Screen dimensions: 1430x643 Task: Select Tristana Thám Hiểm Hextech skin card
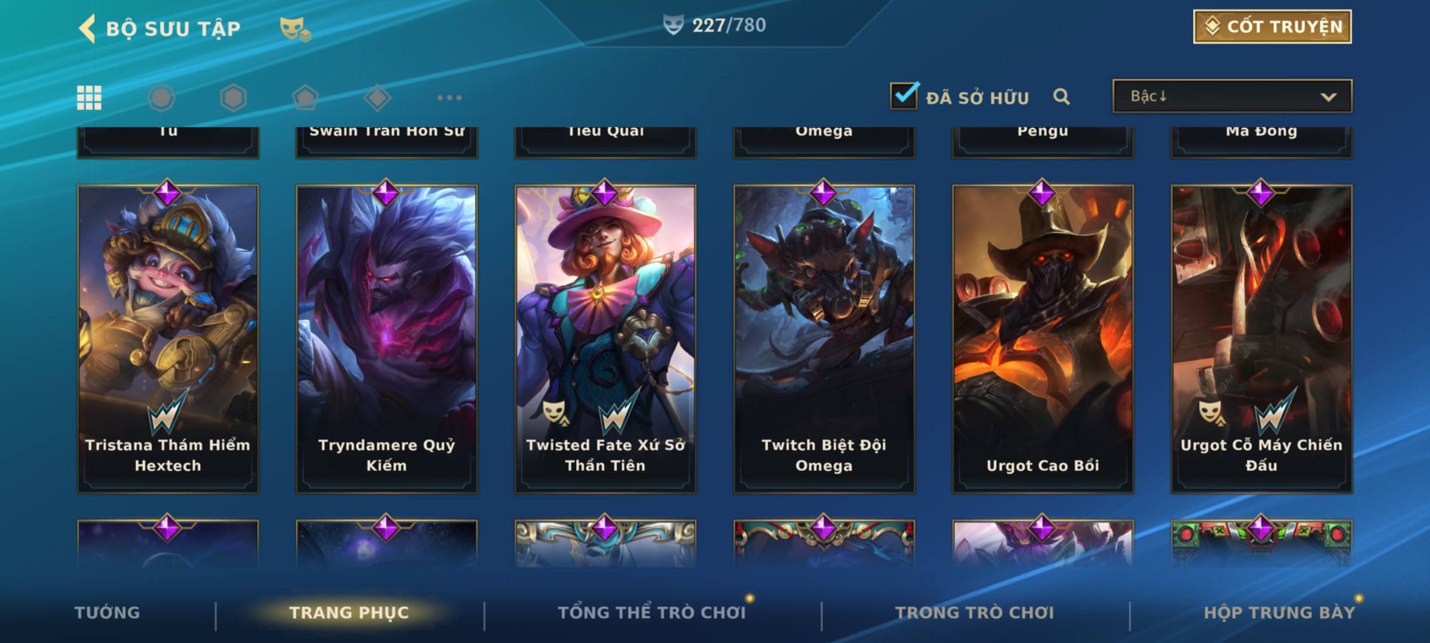click(168, 339)
